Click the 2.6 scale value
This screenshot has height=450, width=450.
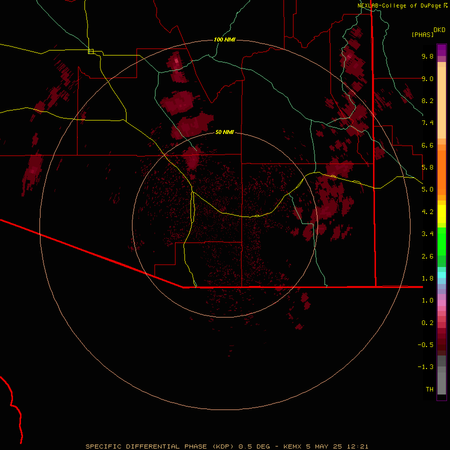(427, 256)
